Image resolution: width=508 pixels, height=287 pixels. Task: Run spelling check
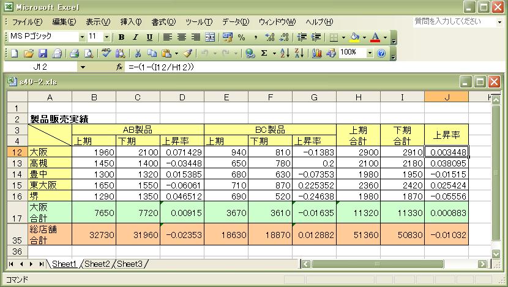pos(106,53)
